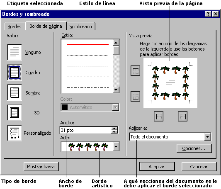Switch to the Borde de página tab
The height and width of the screenshot is (189, 221).
point(46,26)
